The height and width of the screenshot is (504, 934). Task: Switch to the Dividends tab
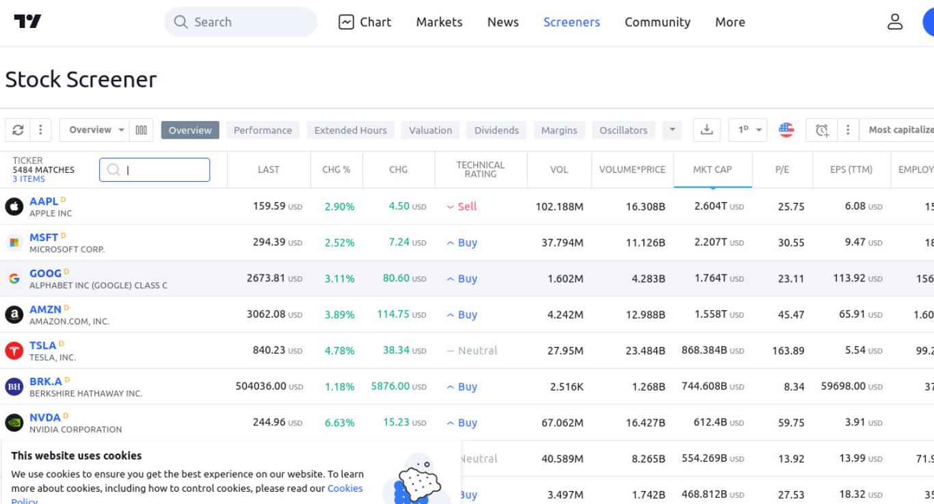496,130
